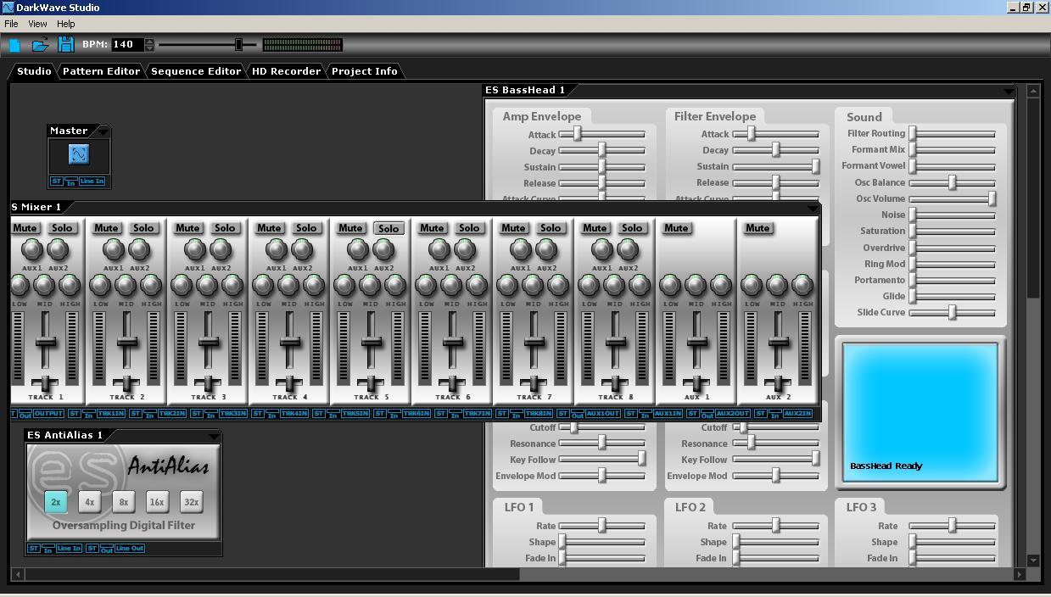Open a project with the folder icon
The width and height of the screenshot is (1051, 597).
(39, 44)
